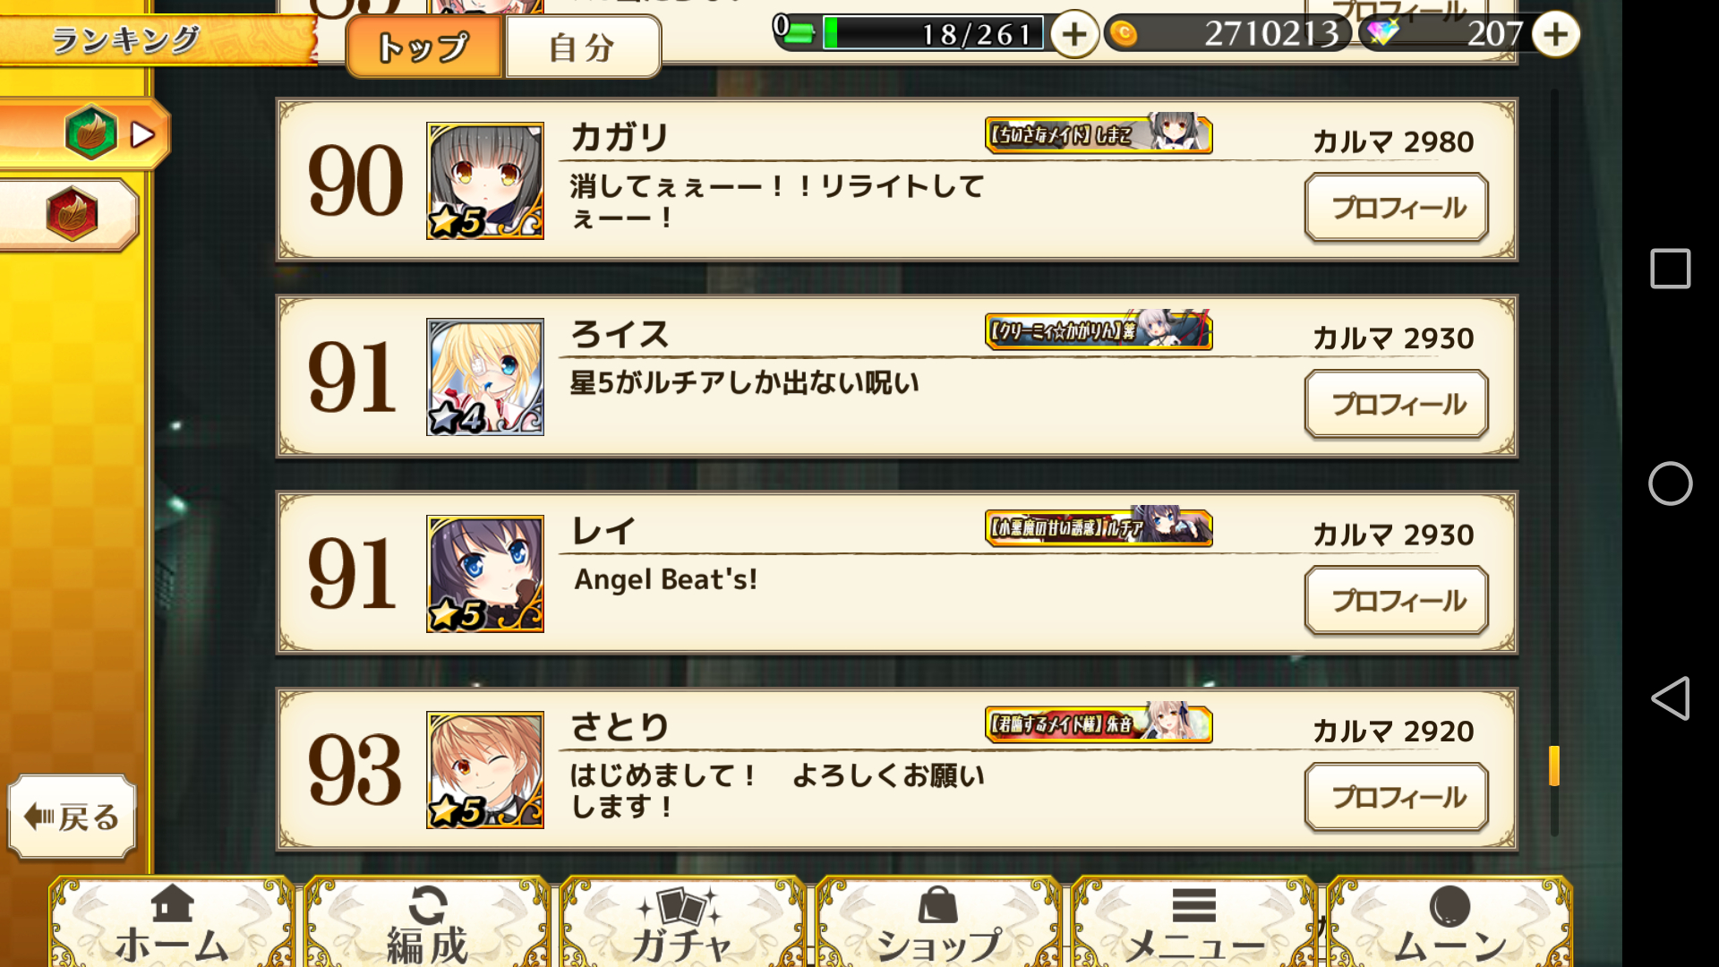
Task: Switch to the トップ ranking tab
Action: pos(423,47)
